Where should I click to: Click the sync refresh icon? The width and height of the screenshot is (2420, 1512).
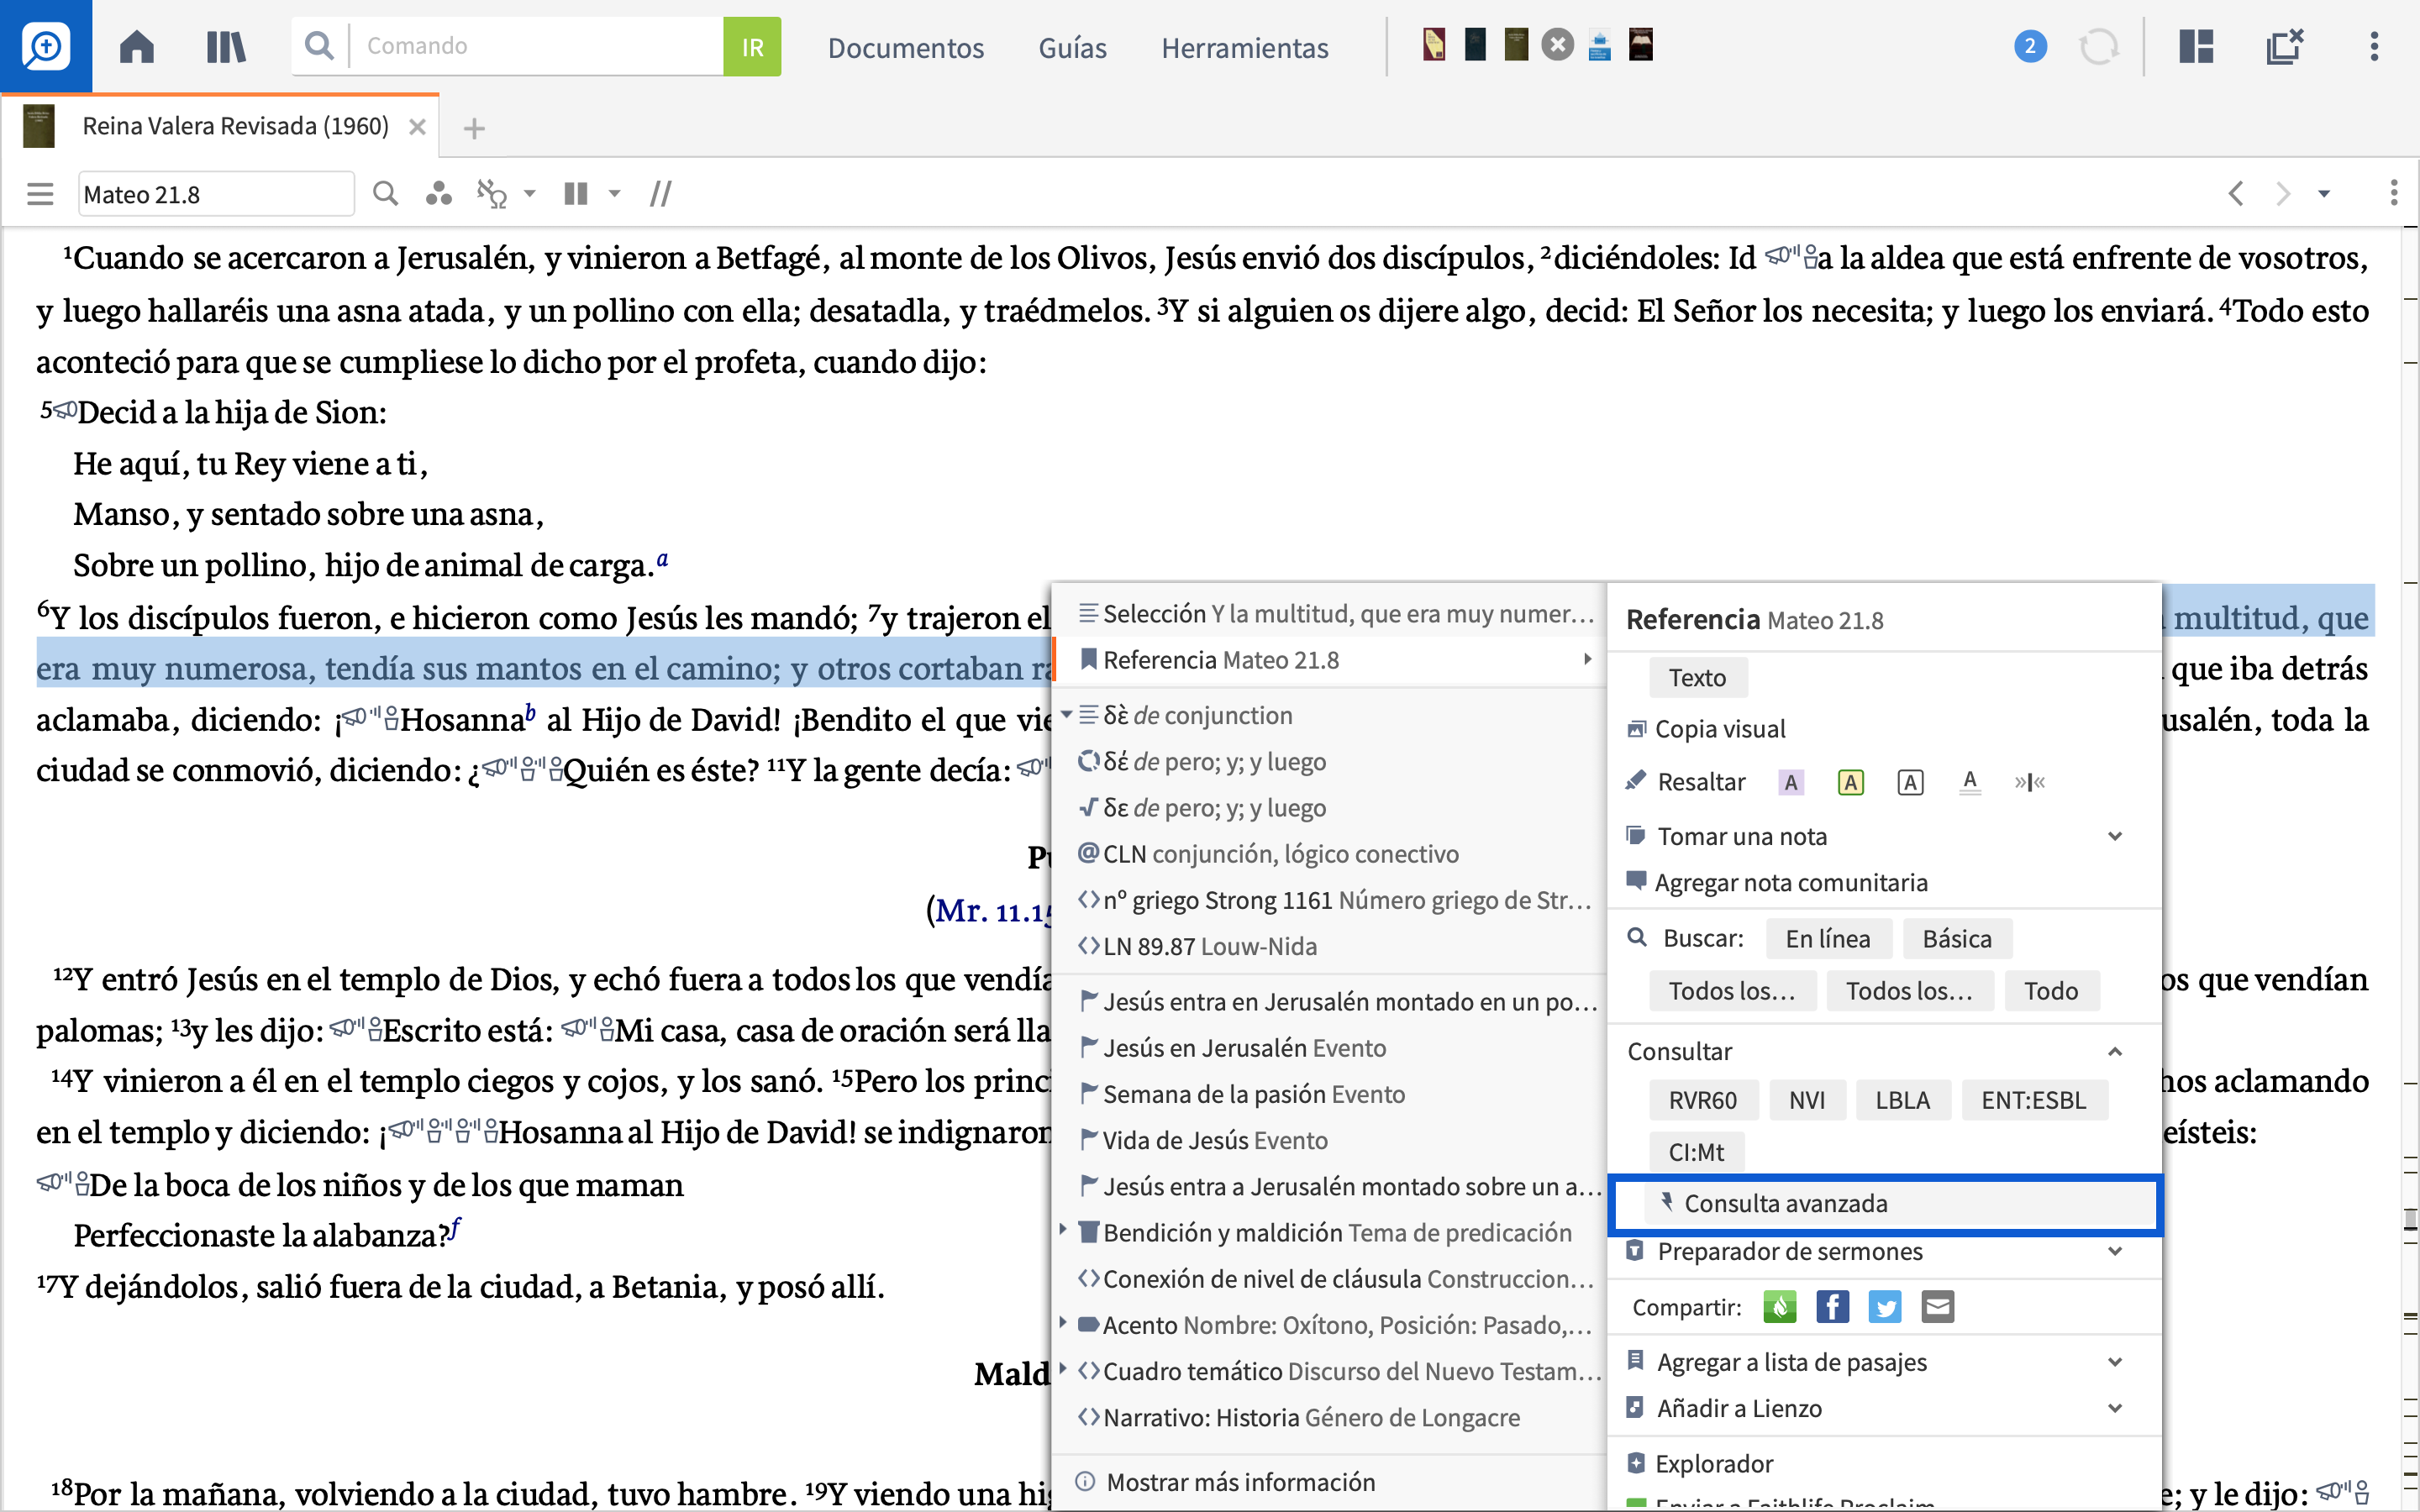(x=2098, y=47)
